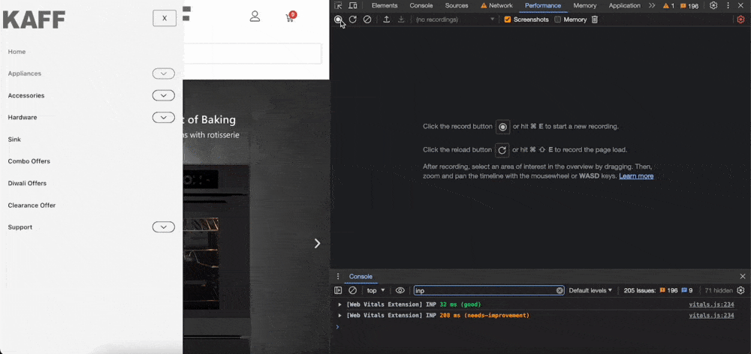Show the console sidebar icon
This screenshot has height=354, width=751.
338,290
